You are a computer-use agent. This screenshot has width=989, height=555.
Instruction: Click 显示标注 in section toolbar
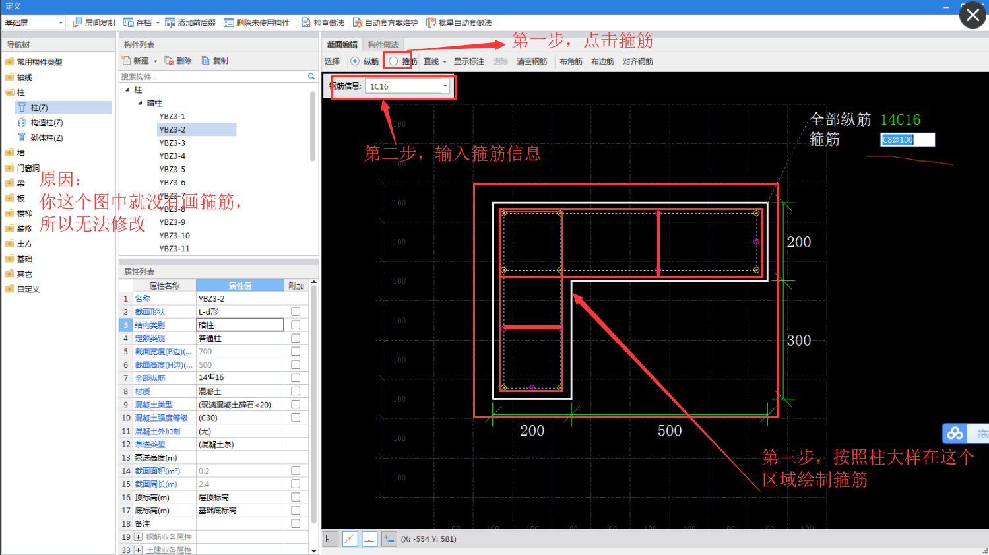pos(469,61)
